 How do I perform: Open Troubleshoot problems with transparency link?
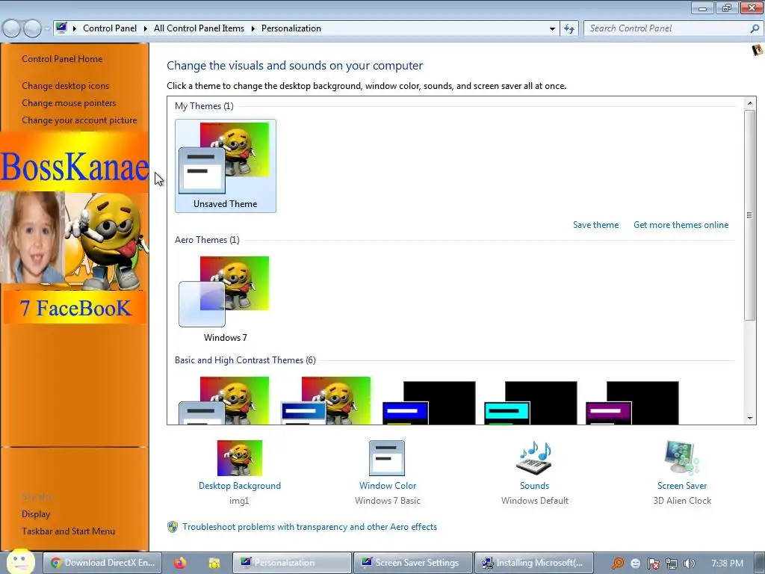click(x=309, y=527)
